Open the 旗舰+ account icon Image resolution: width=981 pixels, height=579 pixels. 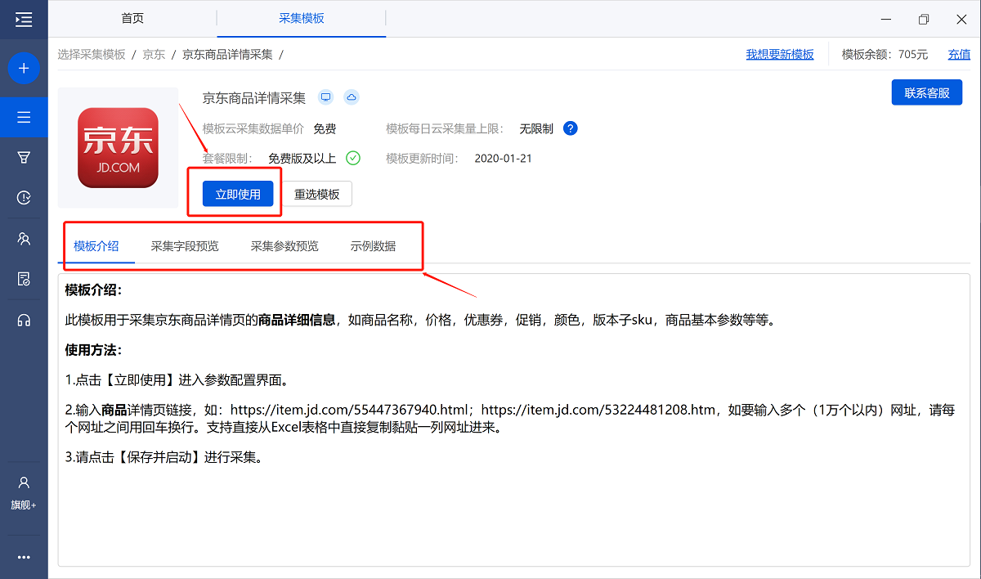coord(24,492)
